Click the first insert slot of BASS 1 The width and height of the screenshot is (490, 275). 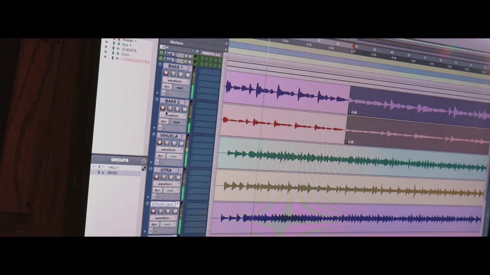point(209,71)
